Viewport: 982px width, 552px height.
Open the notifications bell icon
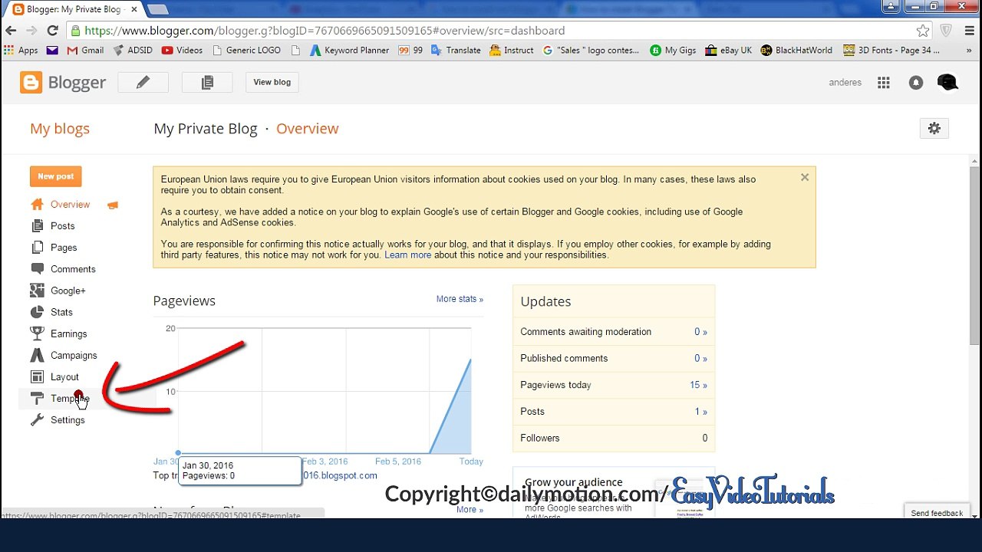(x=916, y=83)
